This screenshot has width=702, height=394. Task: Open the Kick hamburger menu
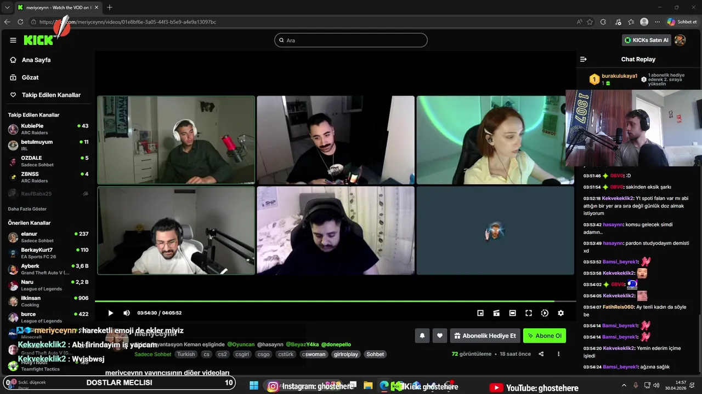point(13,40)
